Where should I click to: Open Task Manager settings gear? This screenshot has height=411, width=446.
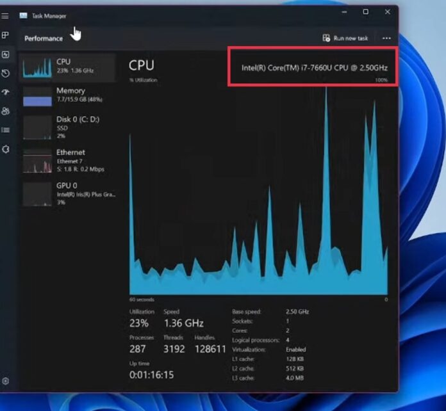tap(5, 381)
